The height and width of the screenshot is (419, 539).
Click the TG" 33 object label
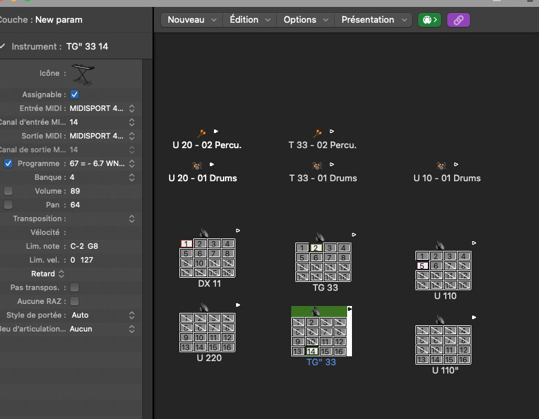click(321, 362)
